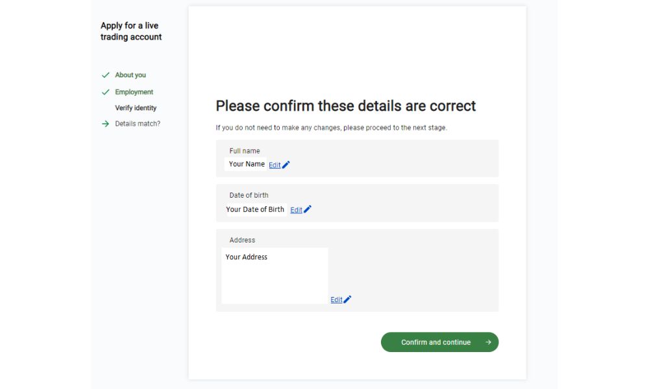
Task: Open the Edit link for Date of birth
Action: tap(296, 210)
